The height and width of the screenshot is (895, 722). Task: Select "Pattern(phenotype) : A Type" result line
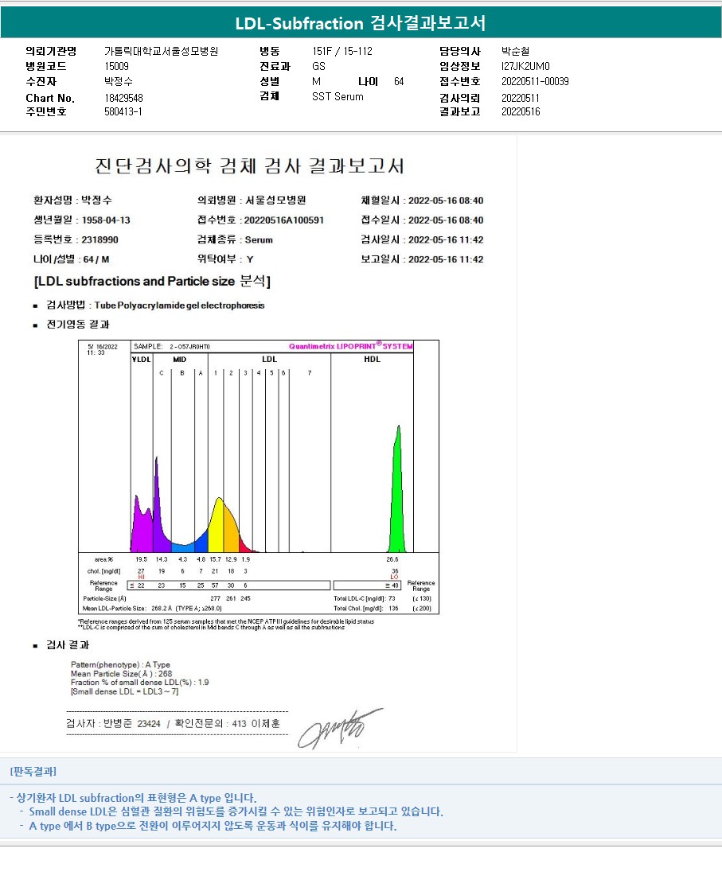pos(120,665)
